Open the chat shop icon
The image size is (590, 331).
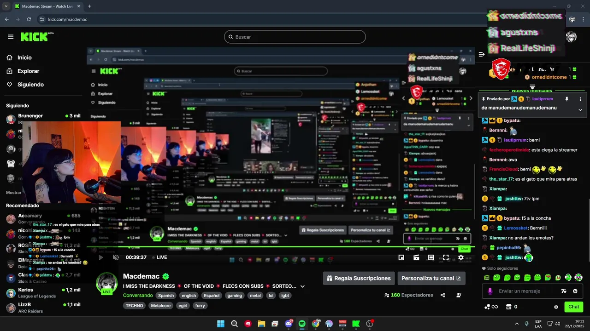(x=509, y=307)
